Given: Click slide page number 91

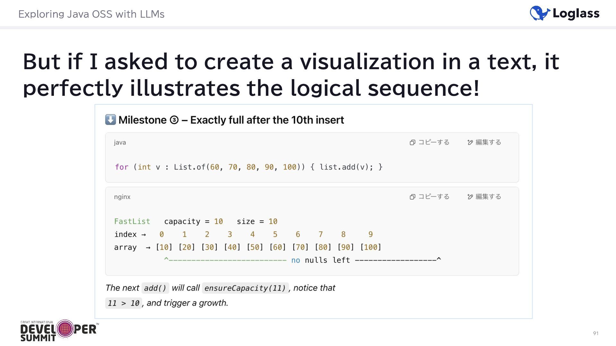Looking at the screenshot, I should point(595,334).
